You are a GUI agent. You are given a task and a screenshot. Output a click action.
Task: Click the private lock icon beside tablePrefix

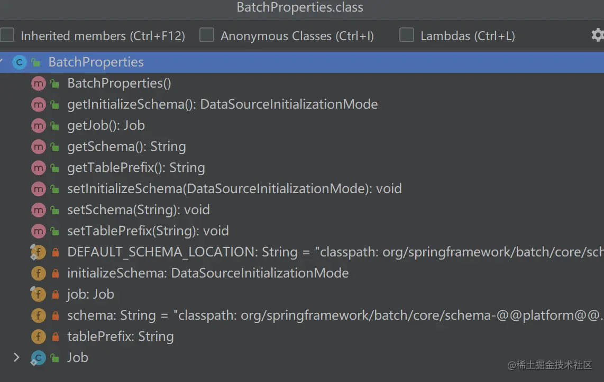coord(55,337)
